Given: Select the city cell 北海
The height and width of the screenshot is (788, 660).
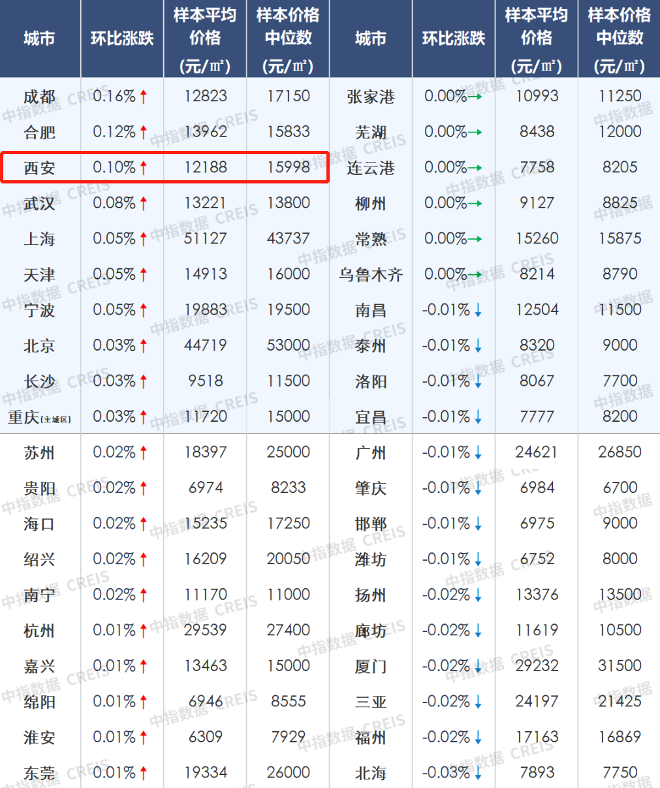Looking at the screenshot, I should point(371,773).
